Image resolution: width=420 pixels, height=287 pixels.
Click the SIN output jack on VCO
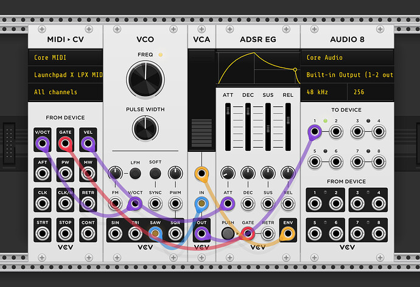point(115,233)
